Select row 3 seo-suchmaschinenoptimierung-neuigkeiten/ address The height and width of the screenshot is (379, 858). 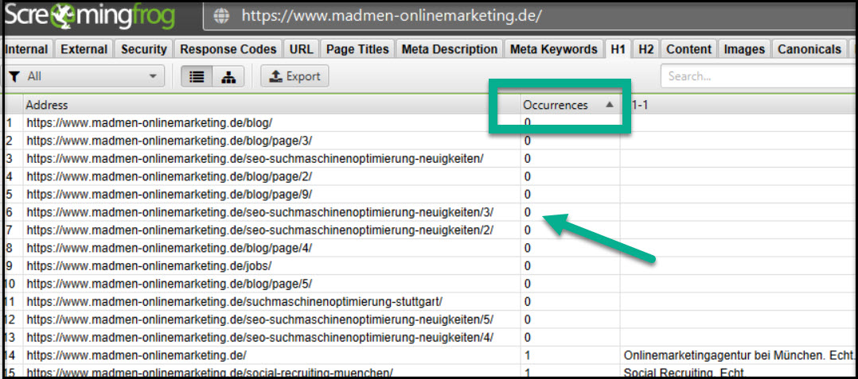pos(255,158)
